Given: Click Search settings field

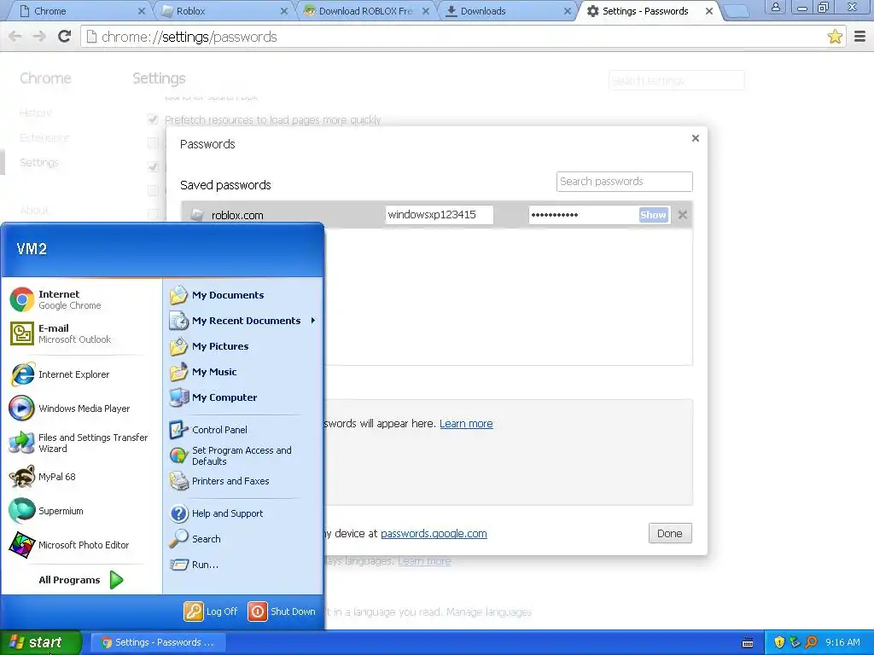Looking at the screenshot, I should [677, 81].
